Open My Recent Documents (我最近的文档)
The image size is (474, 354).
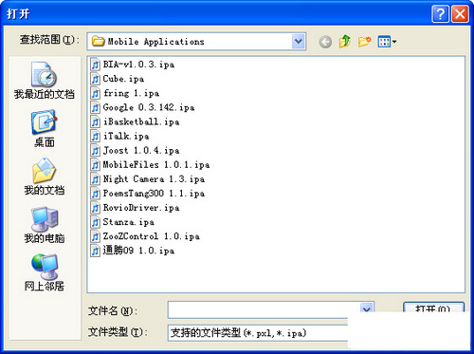(x=44, y=80)
